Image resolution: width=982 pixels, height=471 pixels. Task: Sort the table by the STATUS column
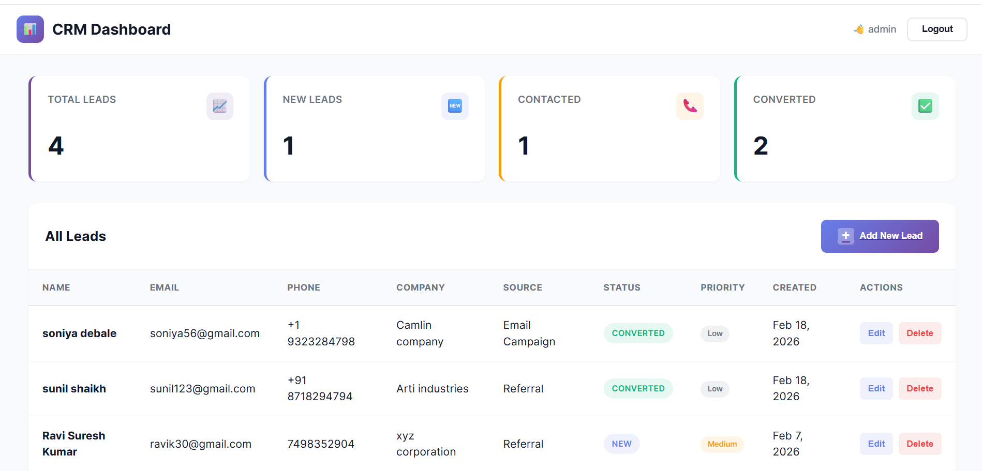pyautogui.click(x=622, y=287)
